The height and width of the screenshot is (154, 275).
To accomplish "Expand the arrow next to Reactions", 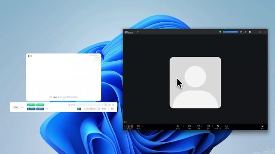I will tap(202, 126).
